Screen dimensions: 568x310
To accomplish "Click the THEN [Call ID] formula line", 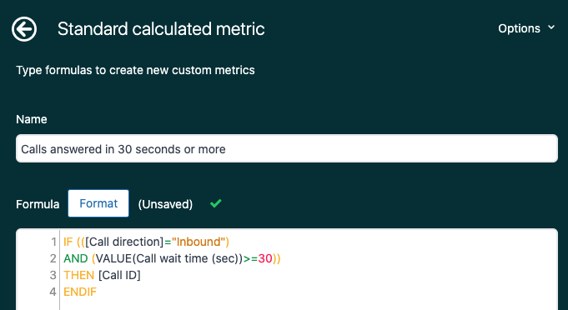I will click(102, 275).
